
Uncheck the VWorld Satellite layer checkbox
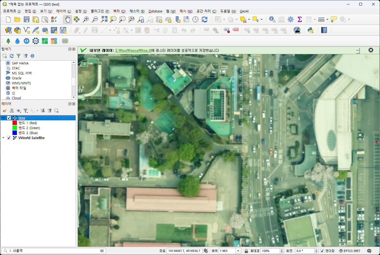point(9,138)
